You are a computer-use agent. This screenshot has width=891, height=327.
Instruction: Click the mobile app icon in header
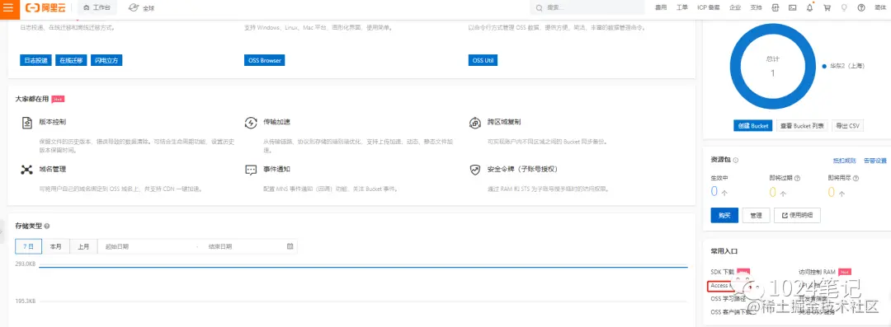[x=775, y=8]
